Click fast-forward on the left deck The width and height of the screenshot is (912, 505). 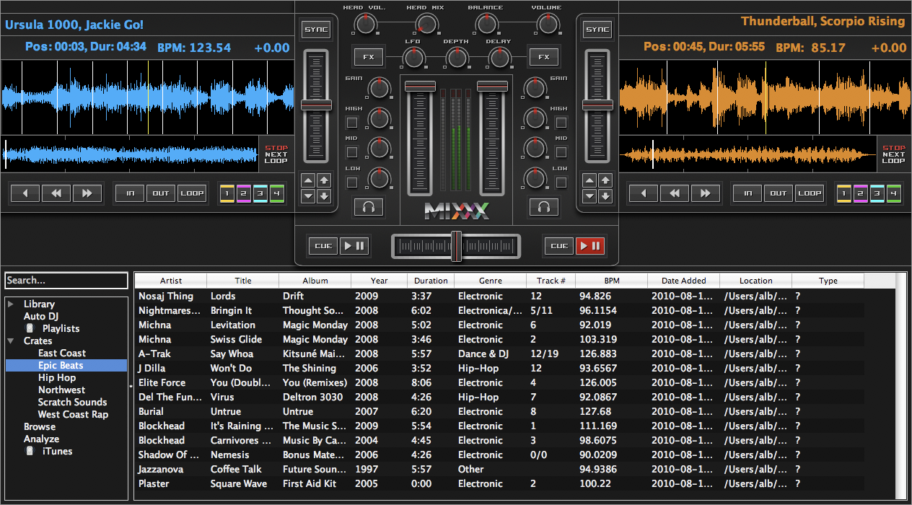[87, 193]
